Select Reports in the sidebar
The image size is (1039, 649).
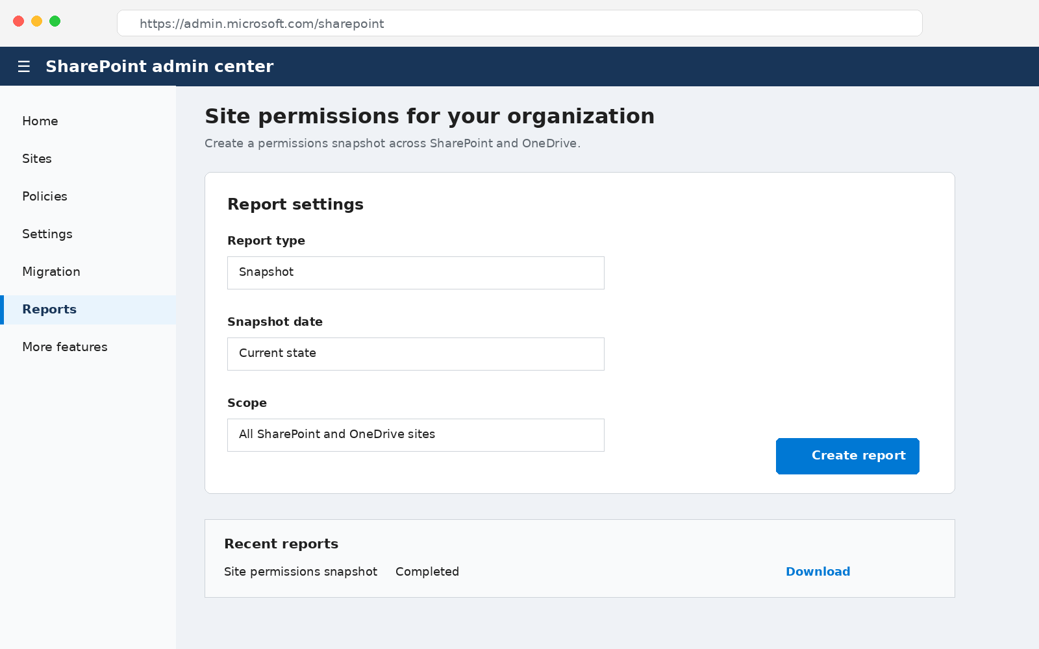click(x=88, y=310)
